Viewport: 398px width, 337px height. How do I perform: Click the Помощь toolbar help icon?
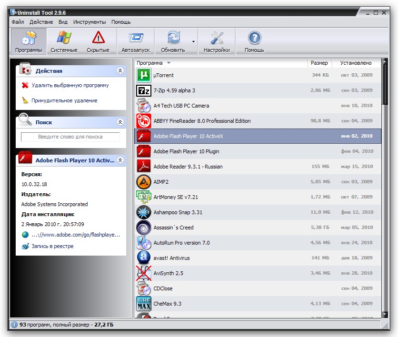(x=254, y=38)
